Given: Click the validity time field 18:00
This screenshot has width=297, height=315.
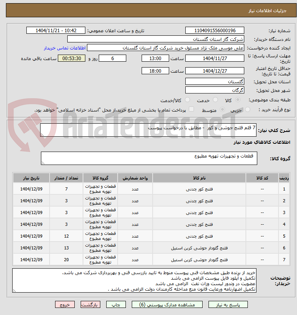Looking at the screenshot, I should pyautogui.click(x=155, y=71).
